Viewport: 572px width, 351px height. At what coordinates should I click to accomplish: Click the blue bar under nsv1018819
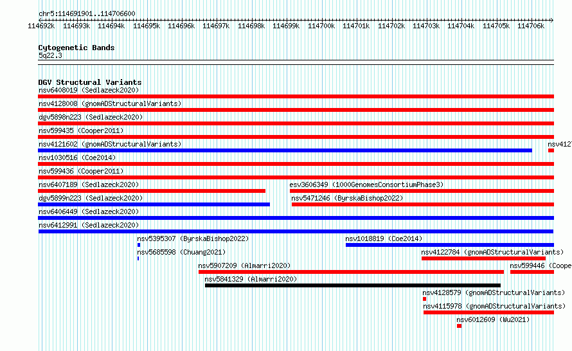point(450,245)
